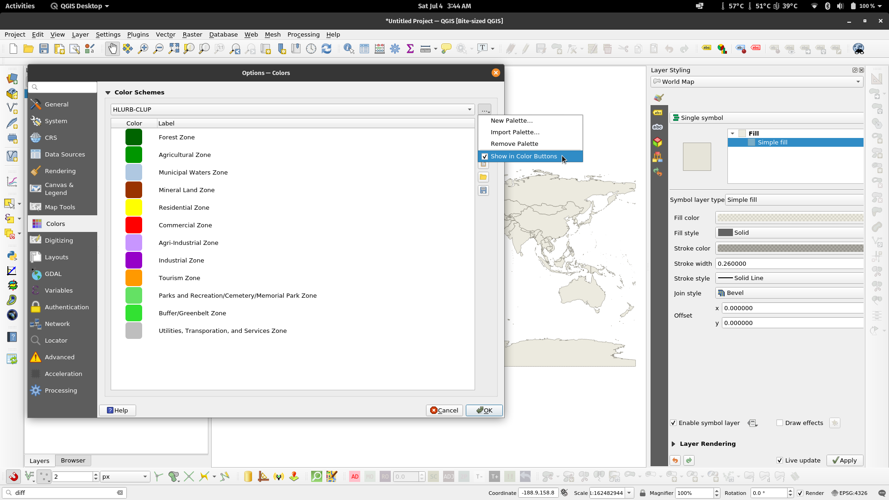Click the Identify Features tool icon
The width and height of the screenshot is (889, 500).
pyautogui.click(x=349, y=49)
